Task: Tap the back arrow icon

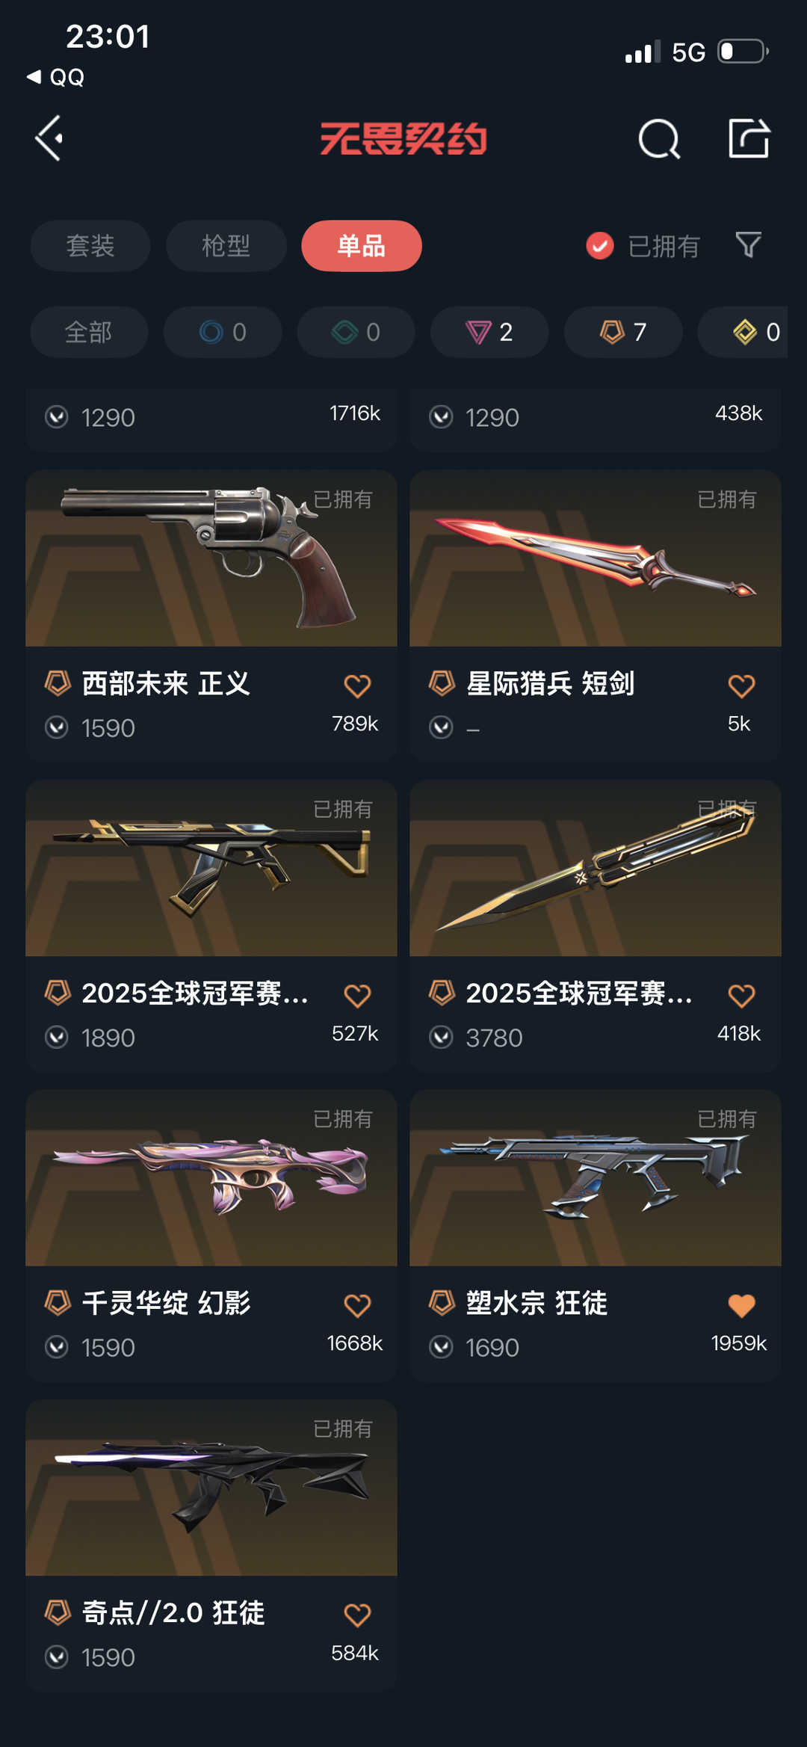Action: pyautogui.click(x=49, y=138)
